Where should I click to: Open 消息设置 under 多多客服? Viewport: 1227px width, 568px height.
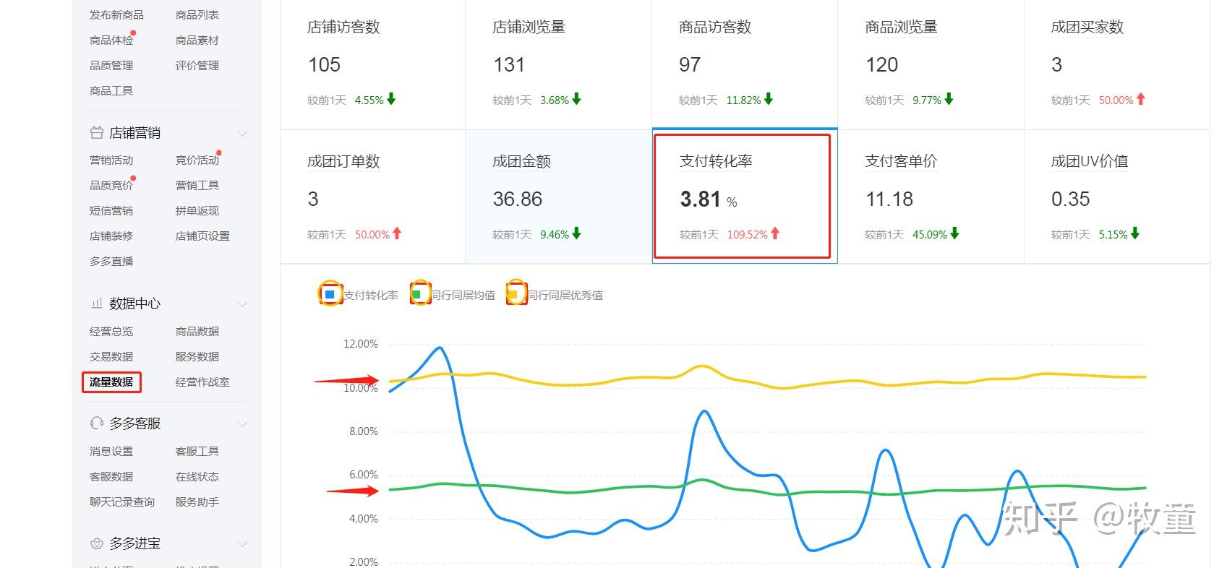(x=111, y=452)
